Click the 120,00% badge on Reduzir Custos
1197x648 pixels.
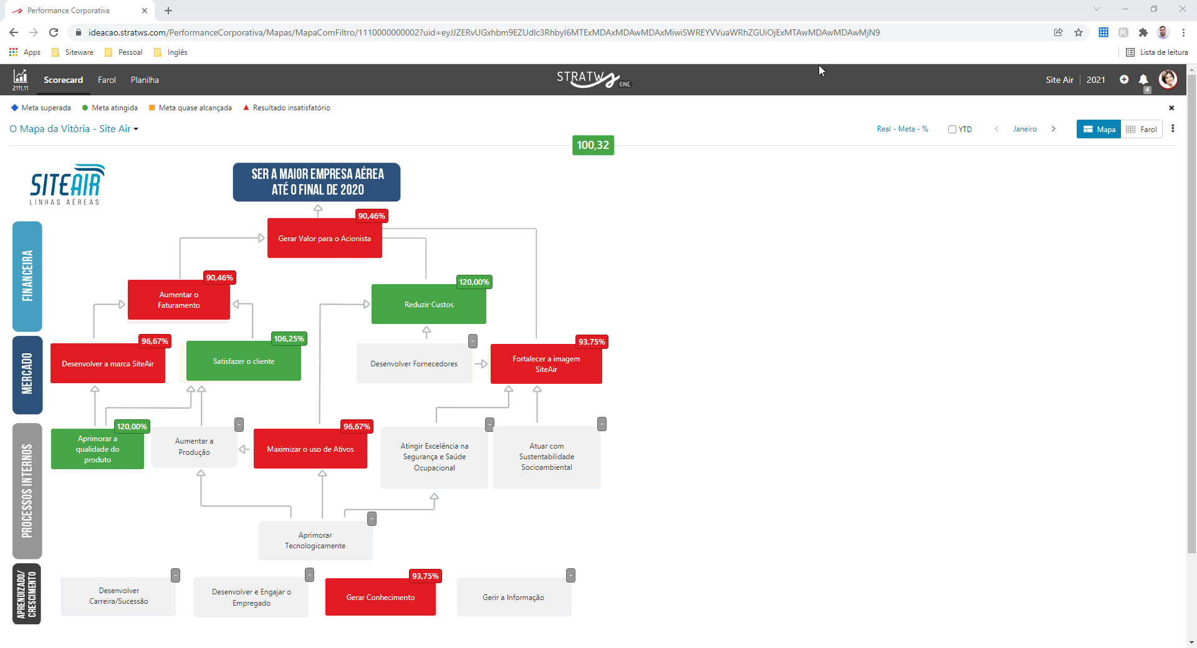(x=474, y=282)
